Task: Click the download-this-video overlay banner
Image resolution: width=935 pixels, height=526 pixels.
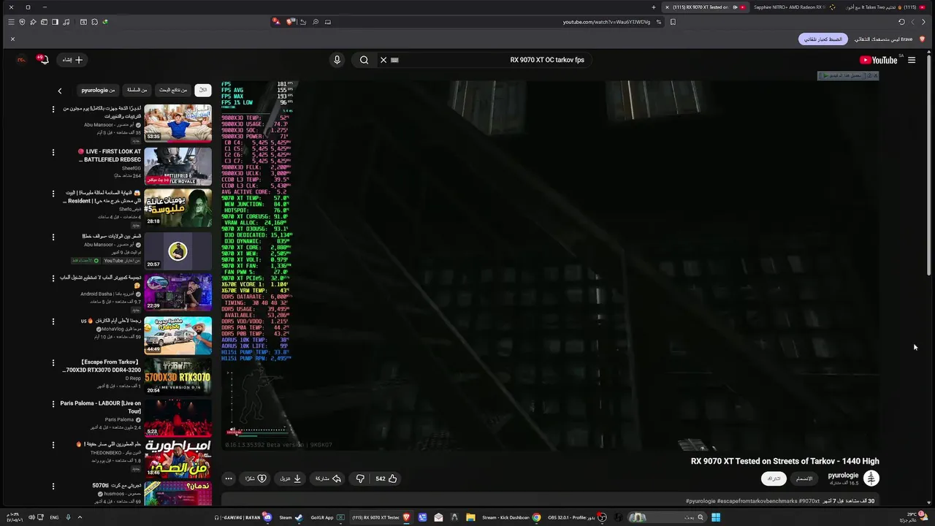Action: [847, 75]
